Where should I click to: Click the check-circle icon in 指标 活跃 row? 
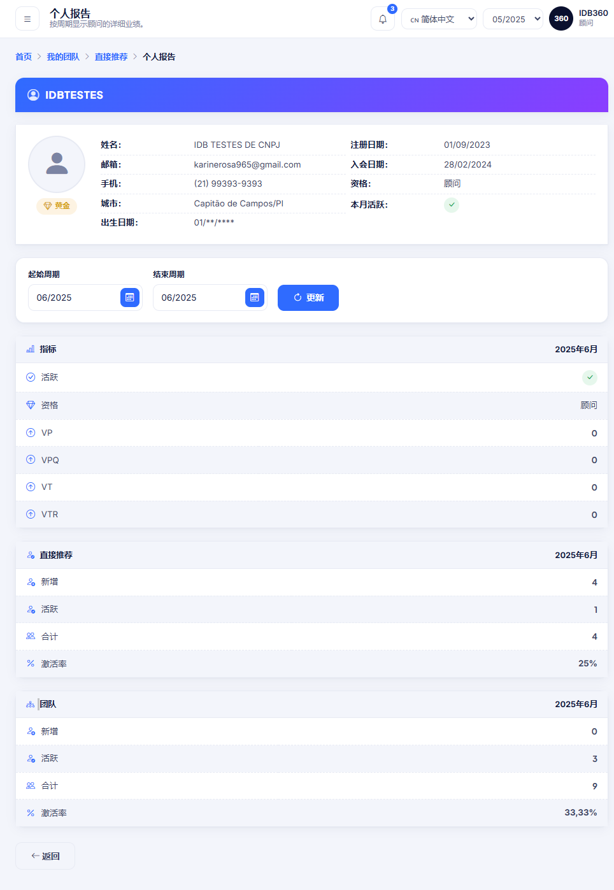tap(31, 377)
